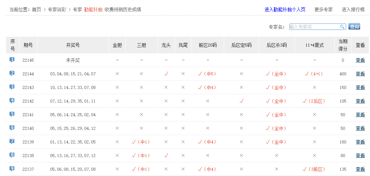Open 查看 link for issue 22145

[x=360, y=60]
